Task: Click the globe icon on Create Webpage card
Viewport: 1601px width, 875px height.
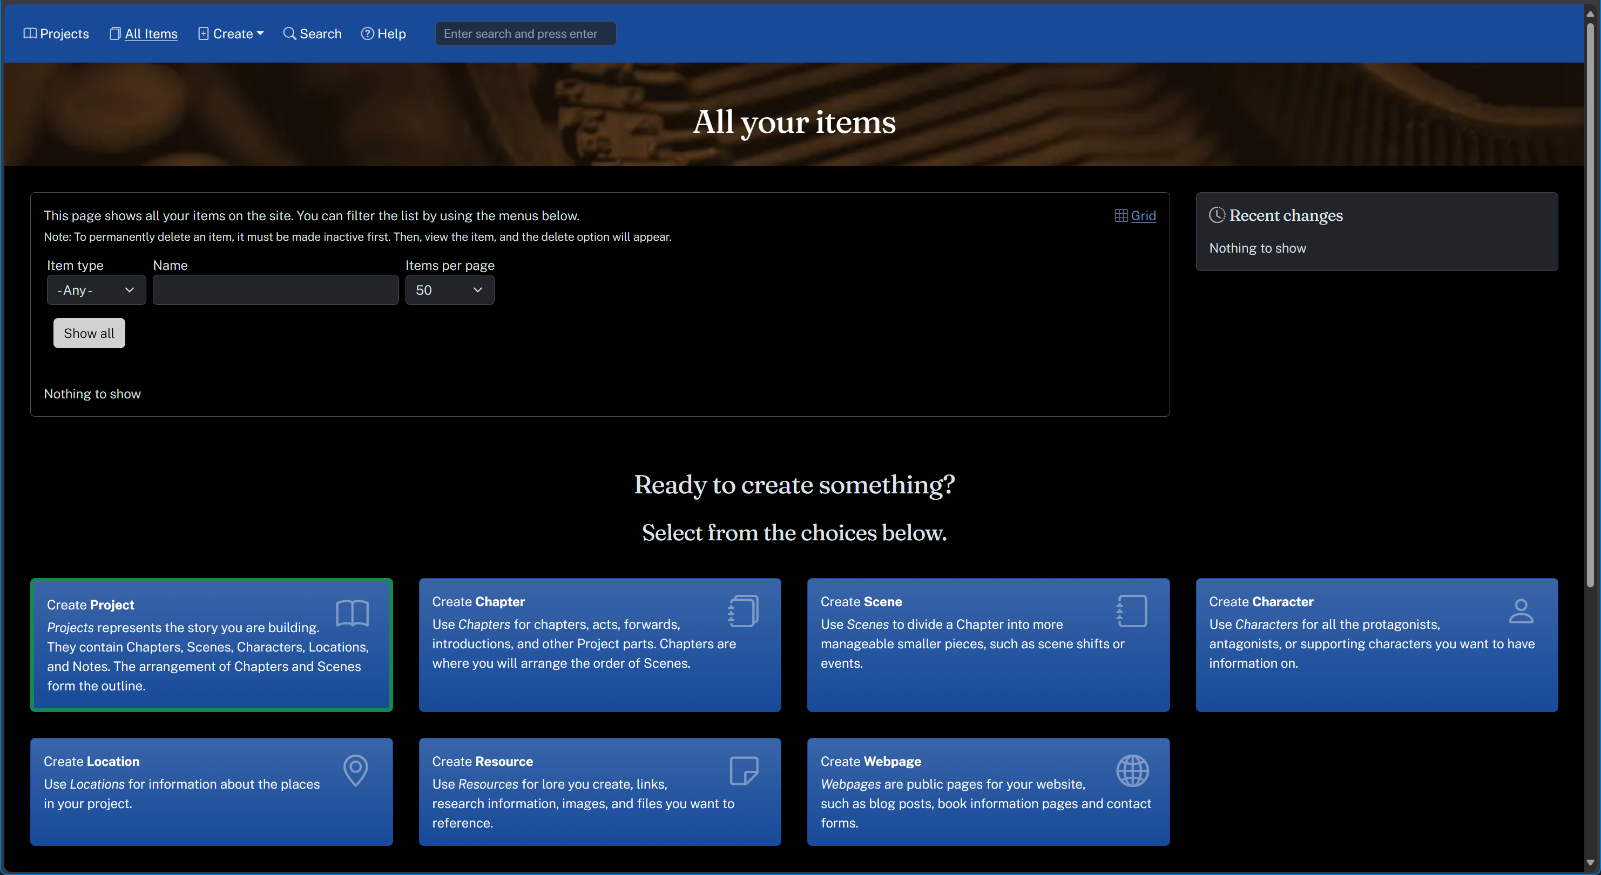Action: tap(1132, 771)
